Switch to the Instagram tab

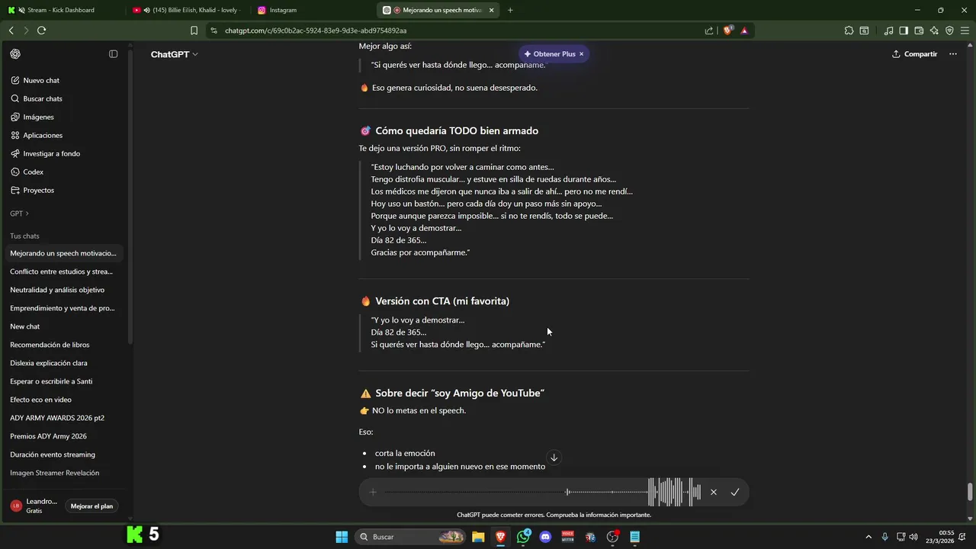pyautogui.click(x=312, y=10)
